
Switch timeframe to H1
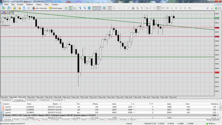172,8
